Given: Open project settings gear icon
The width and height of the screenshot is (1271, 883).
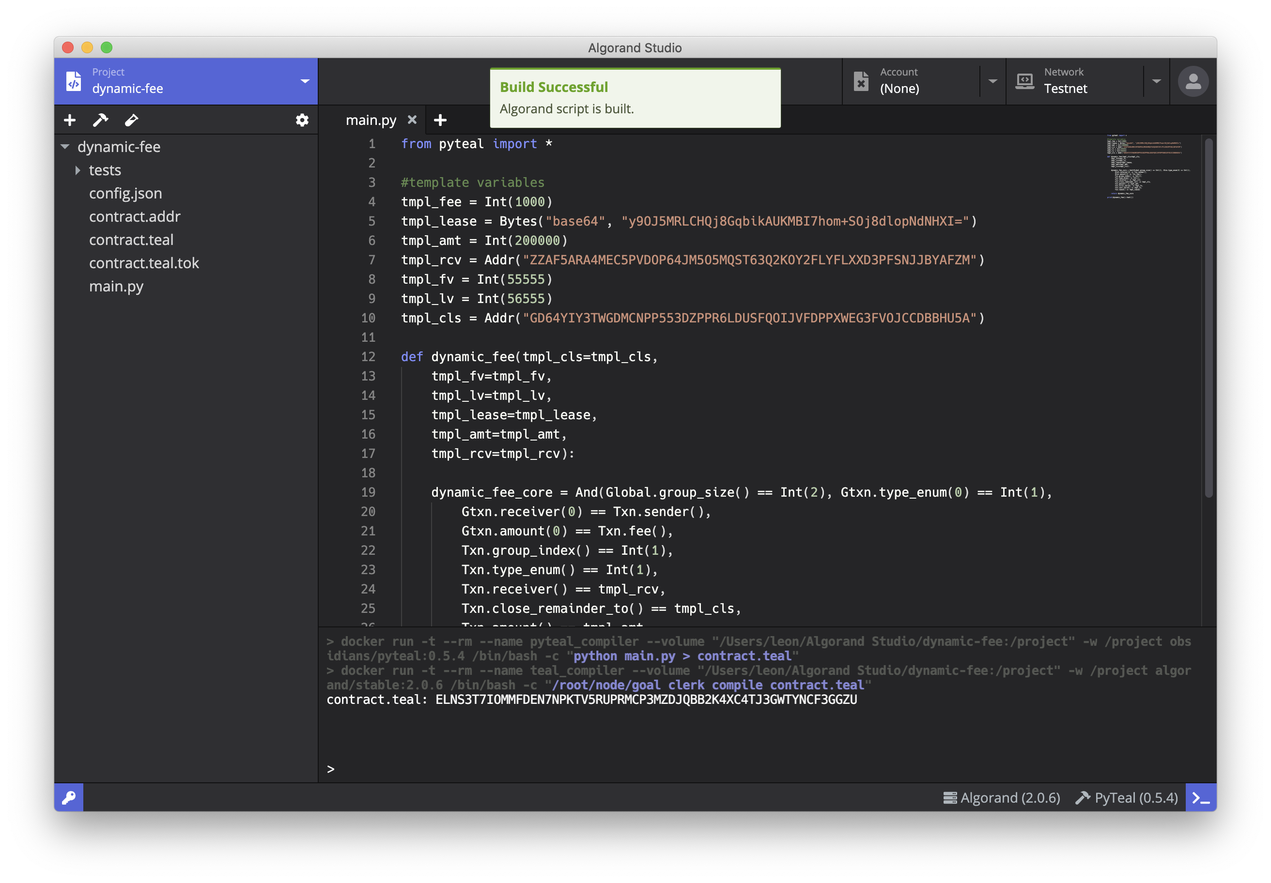Looking at the screenshot, I should pyautogui.click(x=302, y=120).
